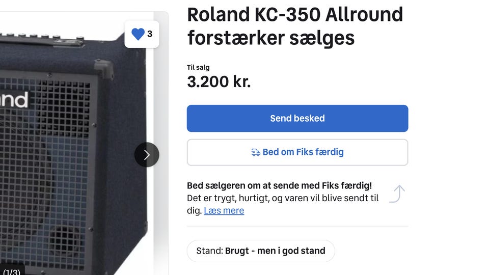
Task: Click the Roland logo on the amplifier
Action: point(14,99)
